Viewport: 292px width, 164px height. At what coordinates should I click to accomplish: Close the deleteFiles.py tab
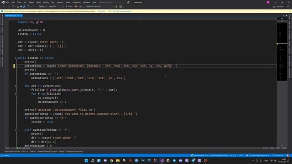pyautogui.click(x=21, y=15)
